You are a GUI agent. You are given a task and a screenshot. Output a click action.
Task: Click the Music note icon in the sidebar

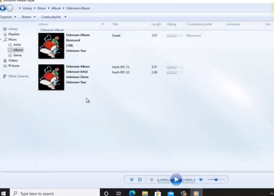[5, 39]
